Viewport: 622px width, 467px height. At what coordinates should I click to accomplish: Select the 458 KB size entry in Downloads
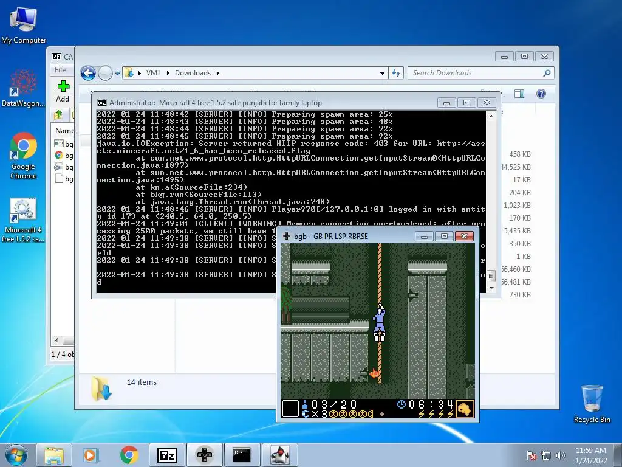tap(520, 154)
